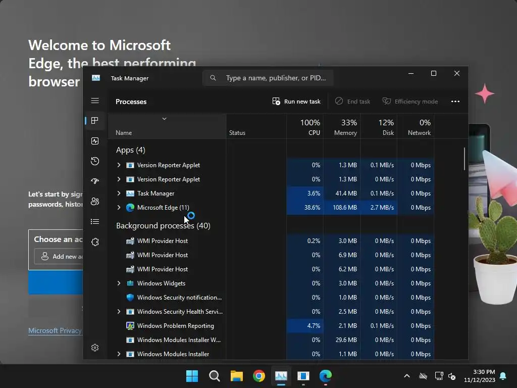
Task: Click Add new account in Edge window
Action: pyautogui.click(x=59, y=256)
